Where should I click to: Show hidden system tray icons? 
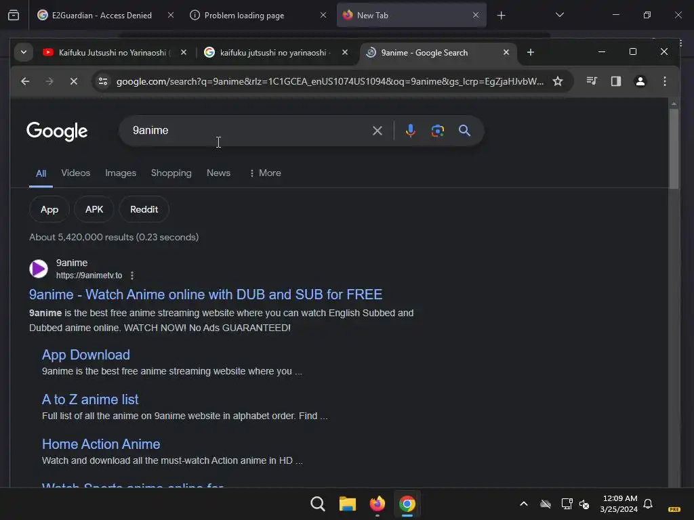[524, 504]
